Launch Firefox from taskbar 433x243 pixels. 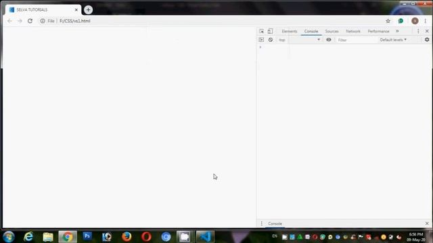pyautogui.click(x=127, y=237)
